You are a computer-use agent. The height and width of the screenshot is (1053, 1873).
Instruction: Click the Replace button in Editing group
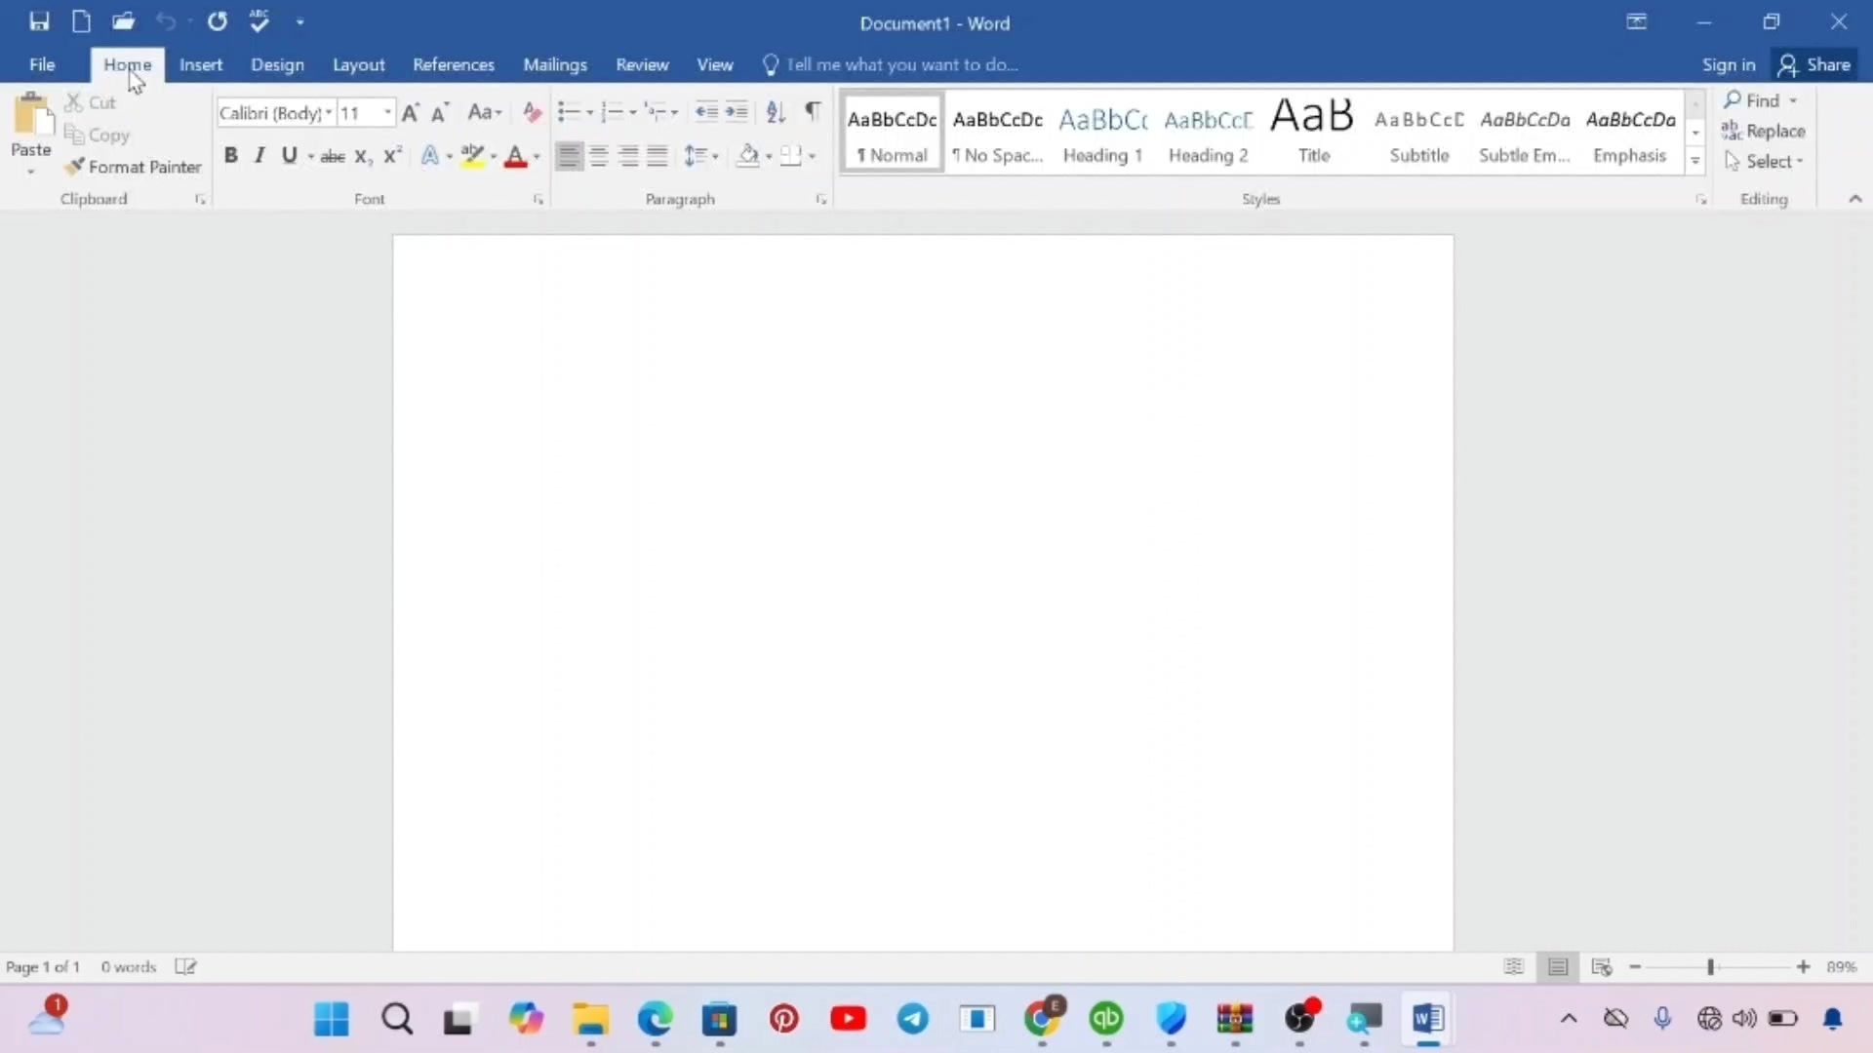point(1764,131)
